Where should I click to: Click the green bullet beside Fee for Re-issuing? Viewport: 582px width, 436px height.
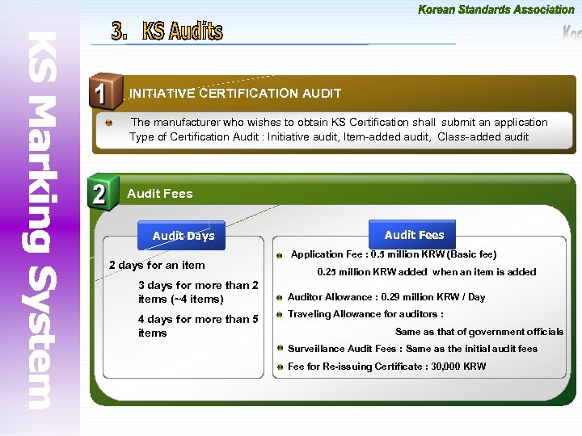(280, 367)
